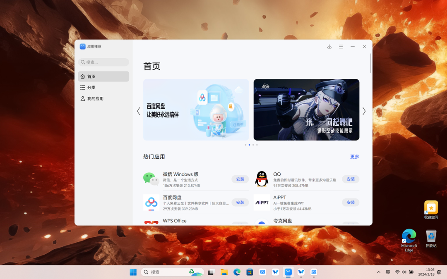Open the downloads icon in title bar
447x279 pixels.
point(329,46)
